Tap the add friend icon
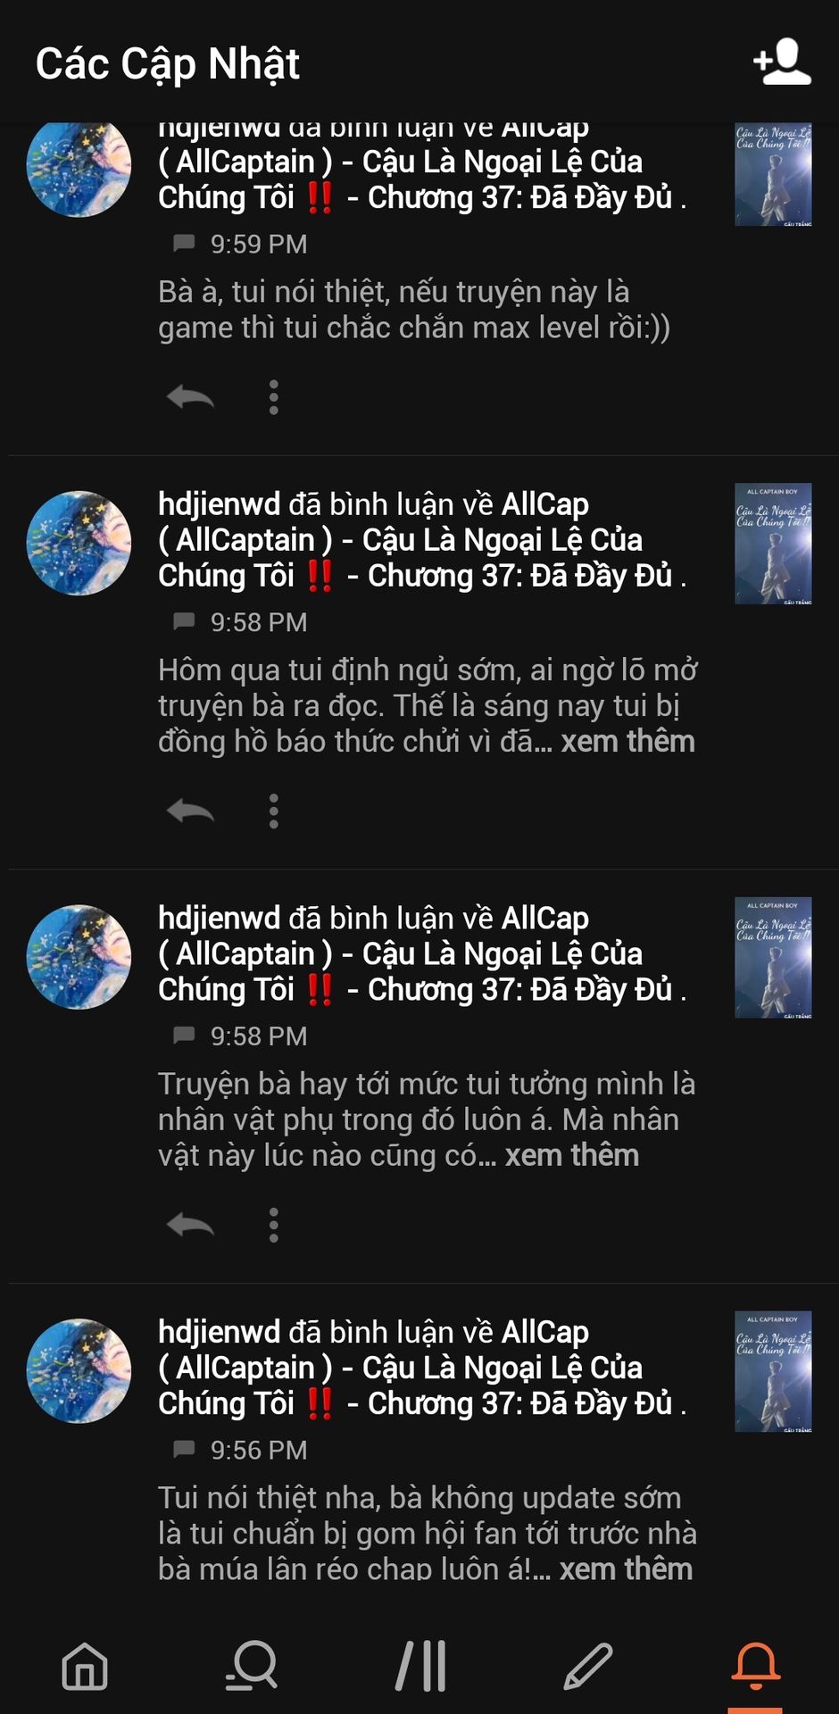 pyautogui.click(x=782, y=62)
